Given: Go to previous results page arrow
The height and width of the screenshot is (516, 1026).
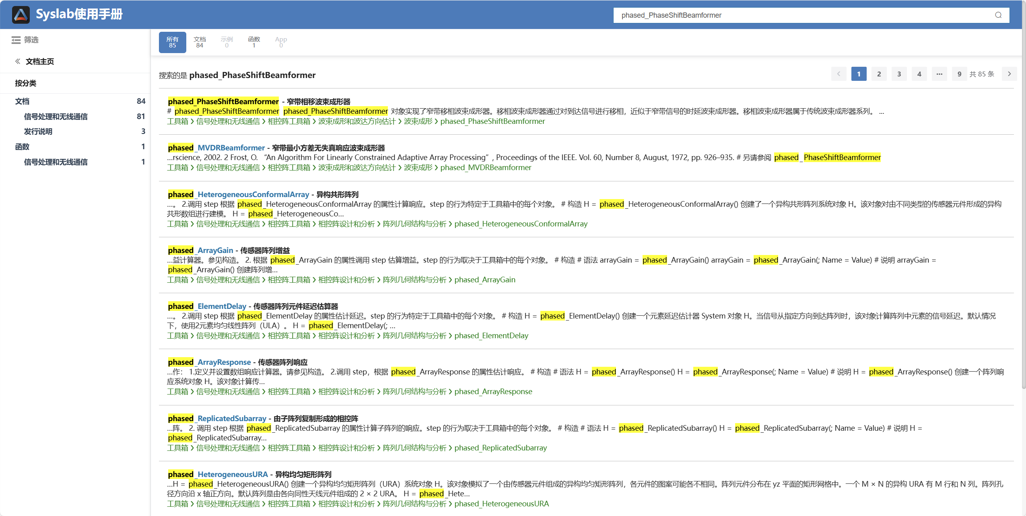Looking at the screenshot, I should click(x=839, y=74).
